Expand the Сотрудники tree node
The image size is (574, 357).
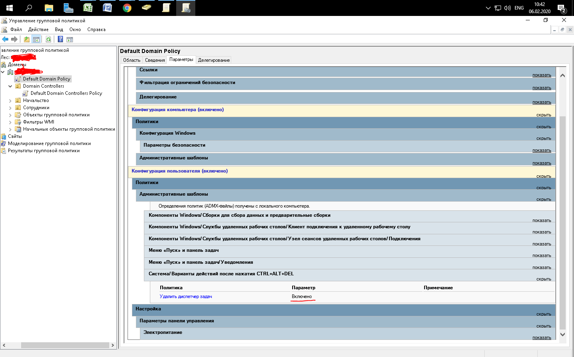pos(10,108)
